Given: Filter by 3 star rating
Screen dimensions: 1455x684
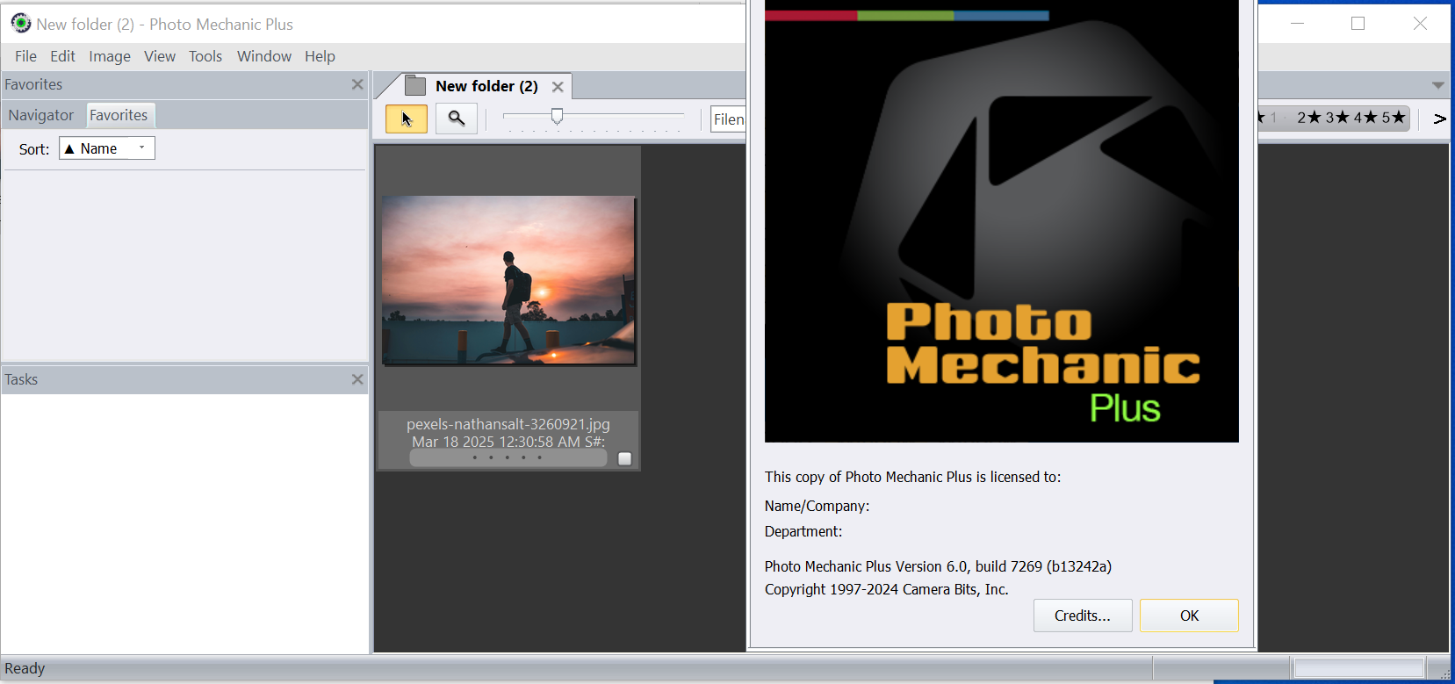Looking at the screenshot, I should [1337, 118].
